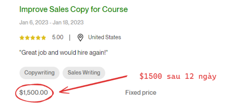Click the second gold rating star

27,38
